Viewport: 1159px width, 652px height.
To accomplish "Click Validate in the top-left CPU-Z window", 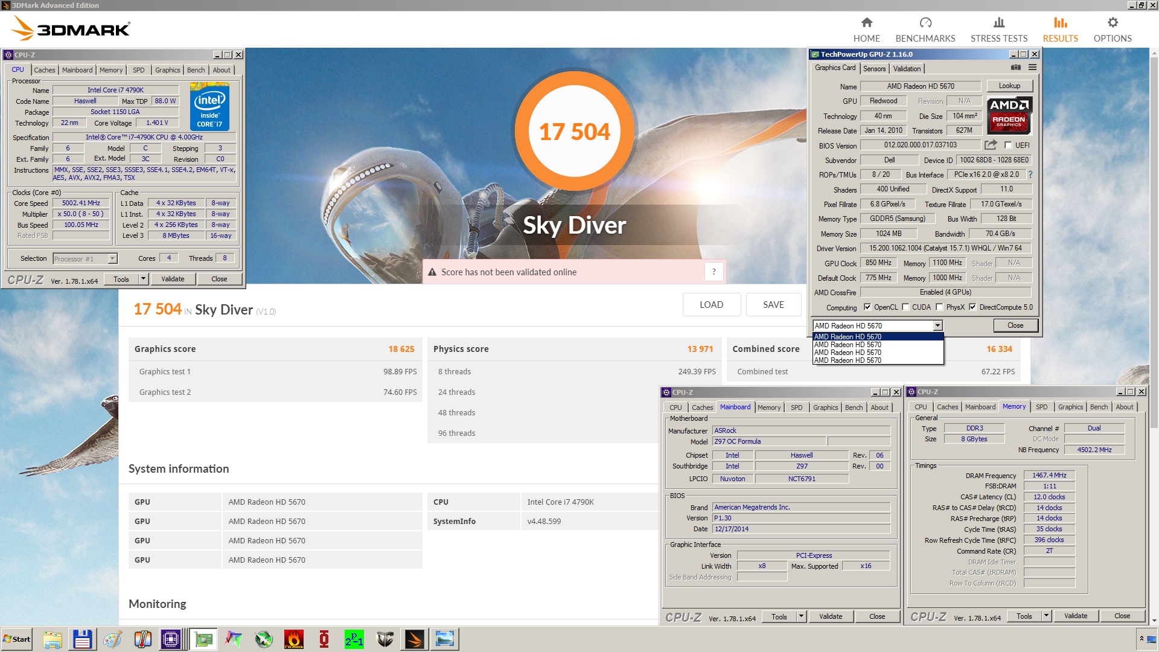I will click(173, 279).
